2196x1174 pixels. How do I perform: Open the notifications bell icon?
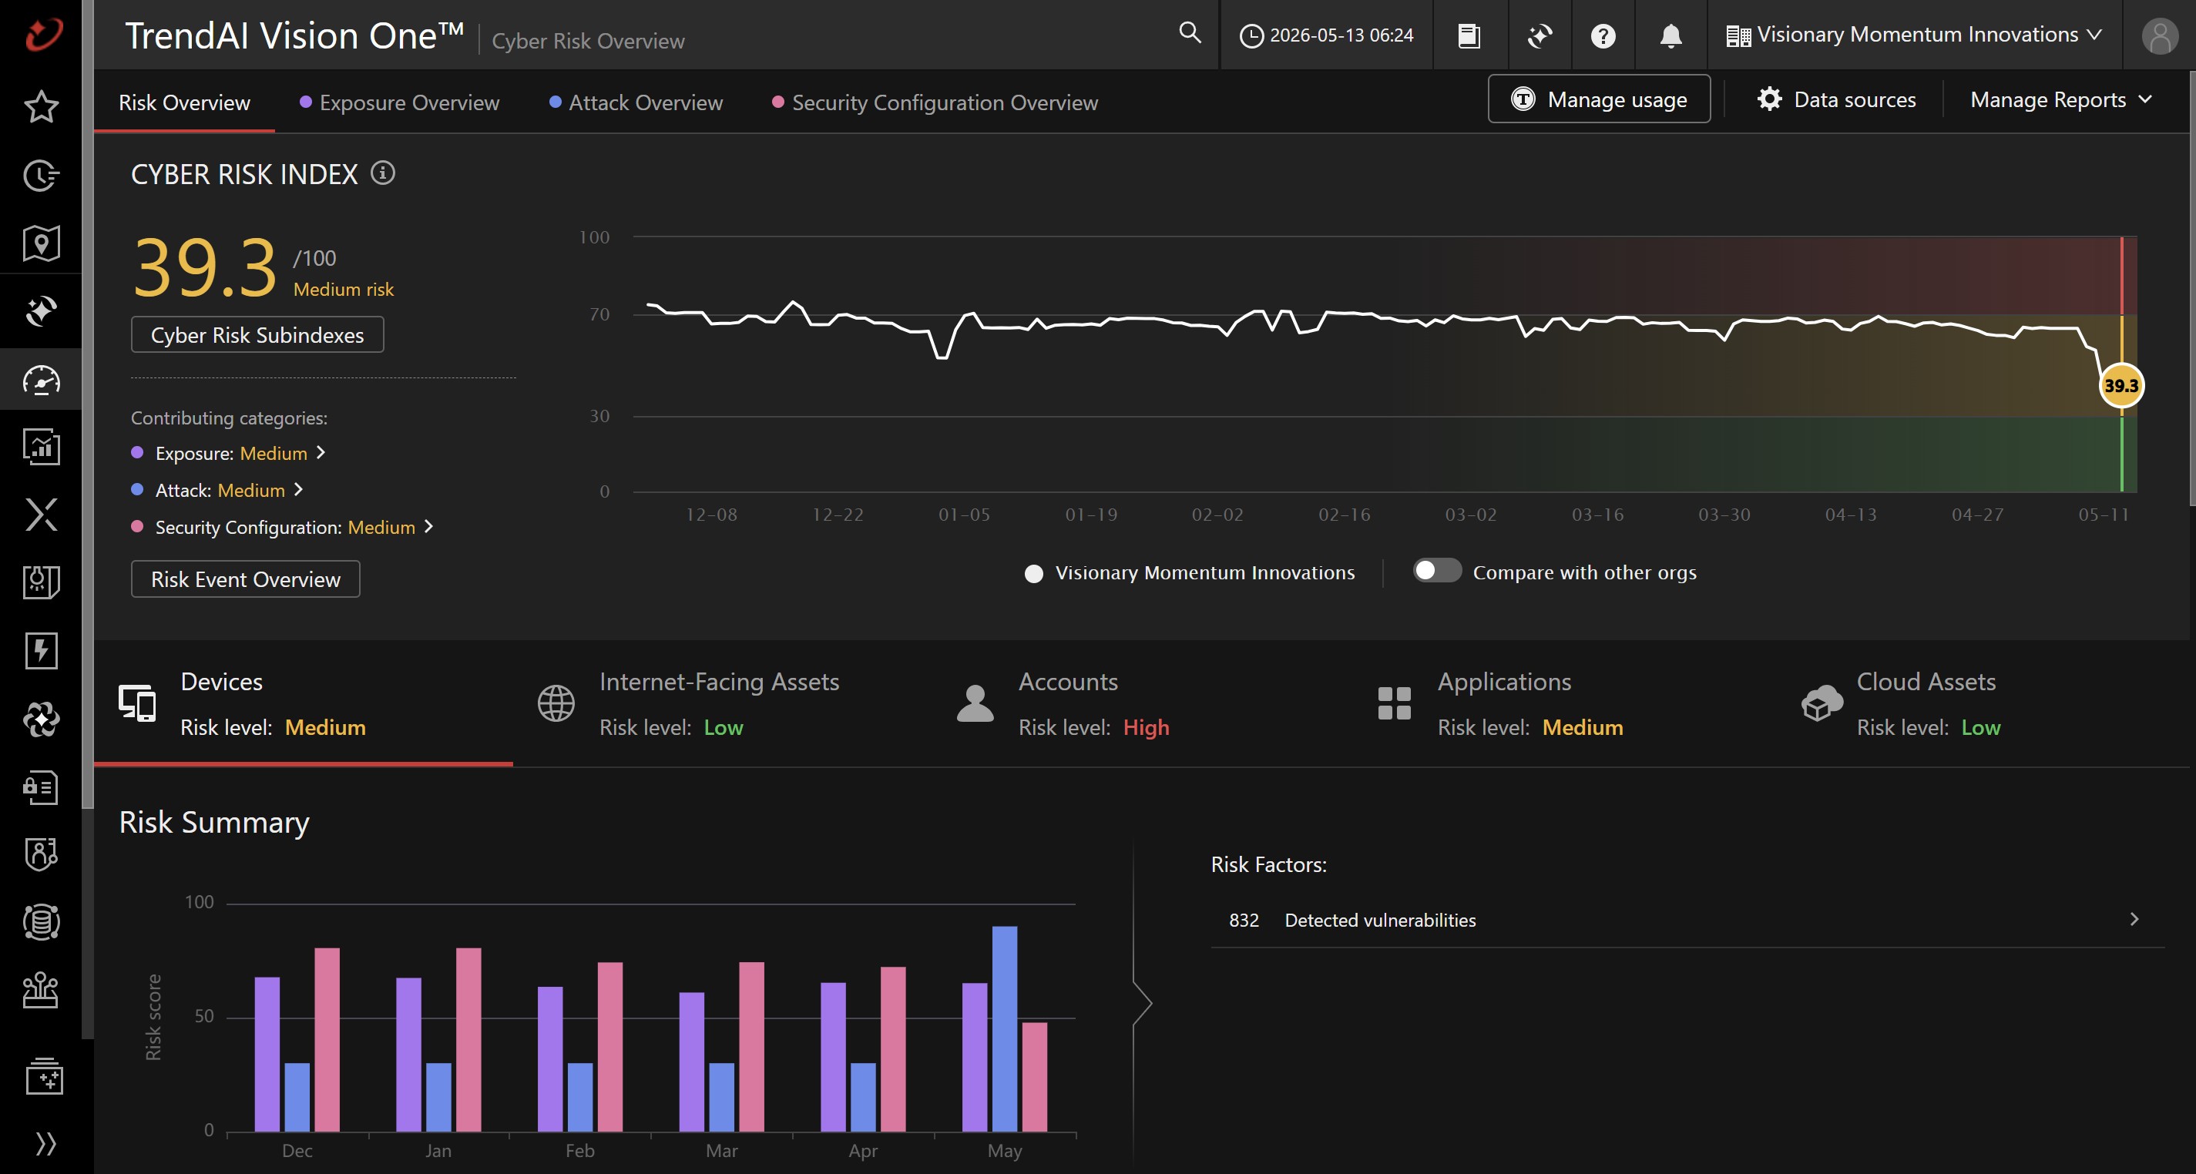click(x=1671, y=35)
